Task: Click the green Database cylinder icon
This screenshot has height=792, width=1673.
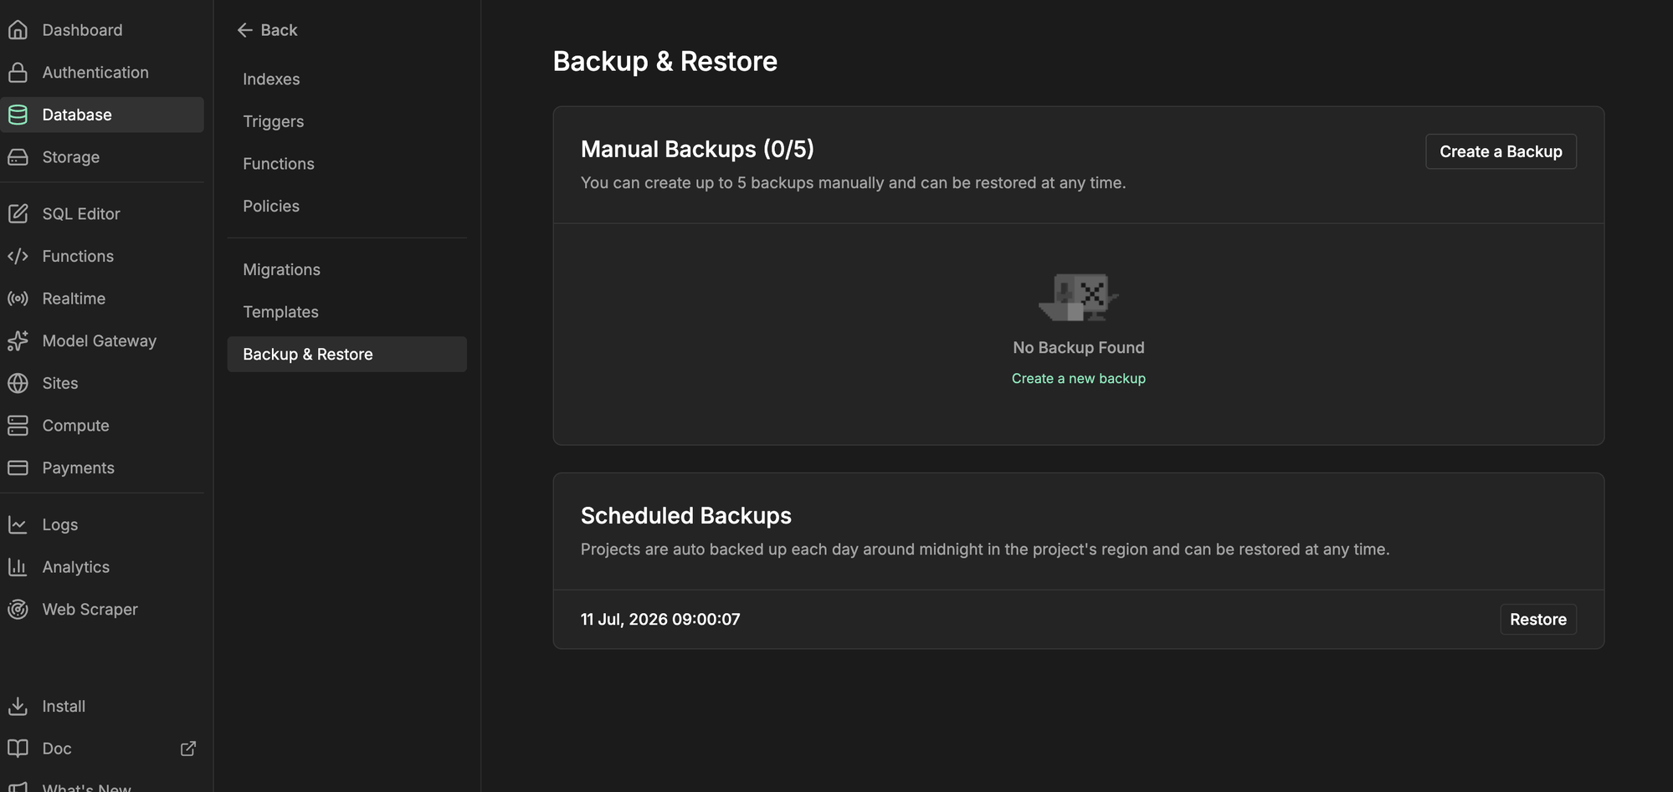Action: point(18,115)
